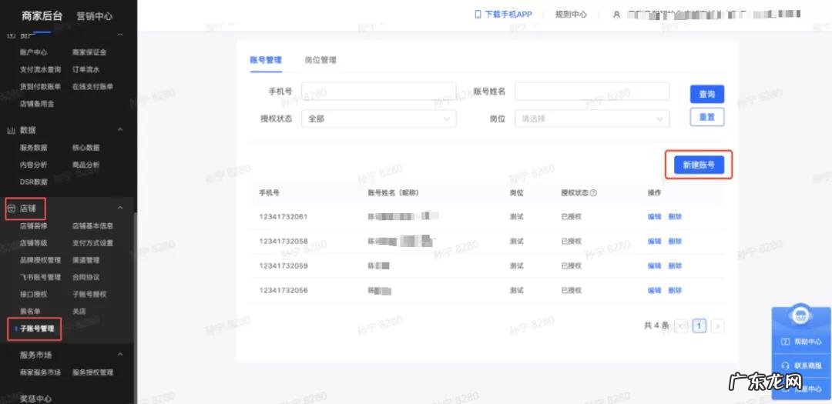Image resolution: width=832 pixels, height=404 pixels.
Task: Click phone number 12341732059 in table
Action: (x=283, y=265)
